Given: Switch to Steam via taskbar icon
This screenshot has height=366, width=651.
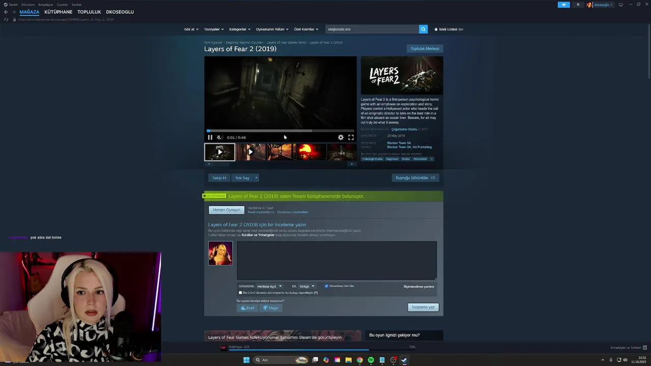Looking at the screenshot, I should (x=404, y=360).
